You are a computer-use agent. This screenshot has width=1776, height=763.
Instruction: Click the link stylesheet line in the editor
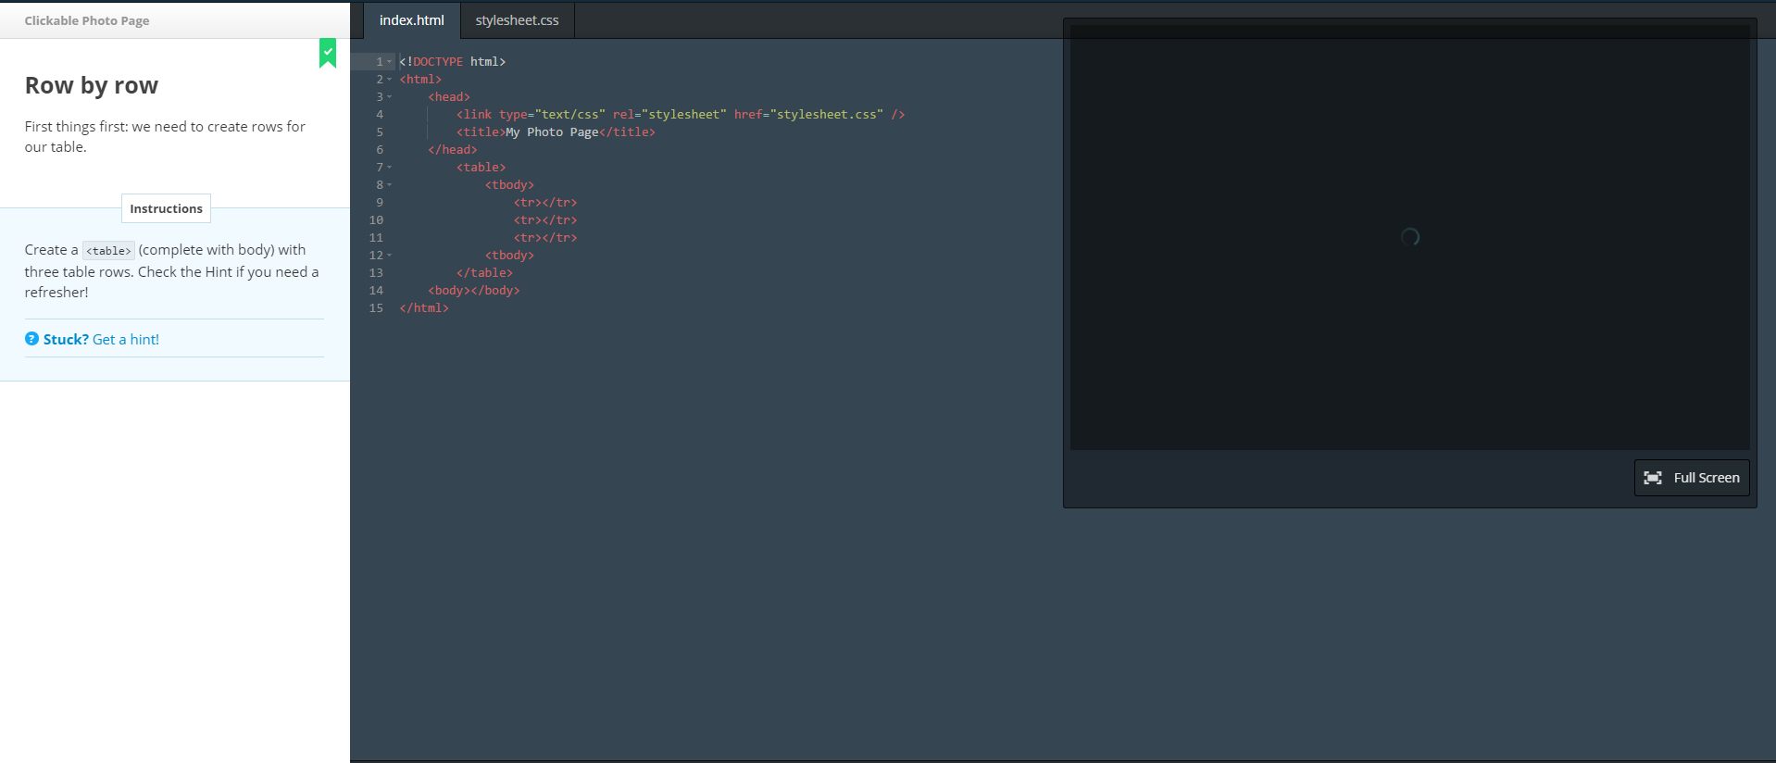pyautogui.click(x=680, y=115)
